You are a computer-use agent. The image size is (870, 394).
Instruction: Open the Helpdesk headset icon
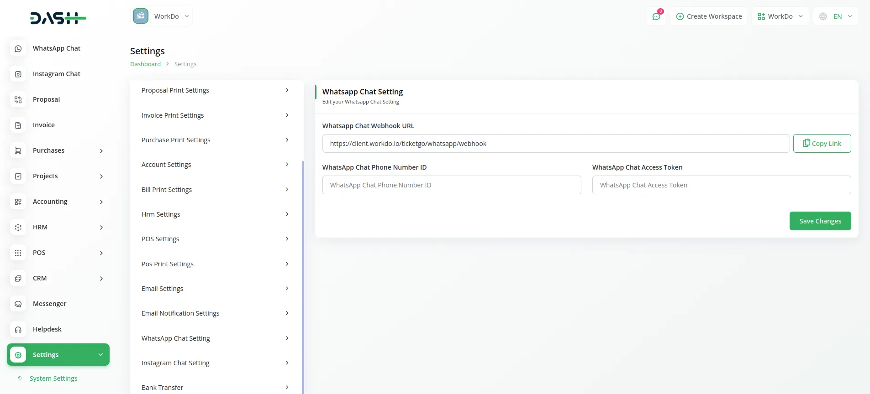tap(18, 329)
